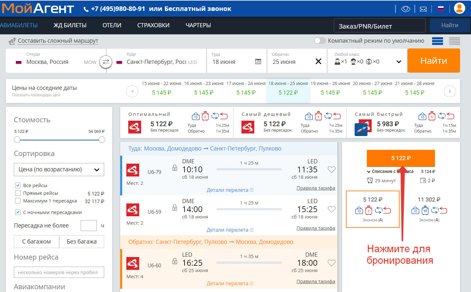
Task: Add flight U6-60 to favorites heart
Action: (x=331, y=263)
